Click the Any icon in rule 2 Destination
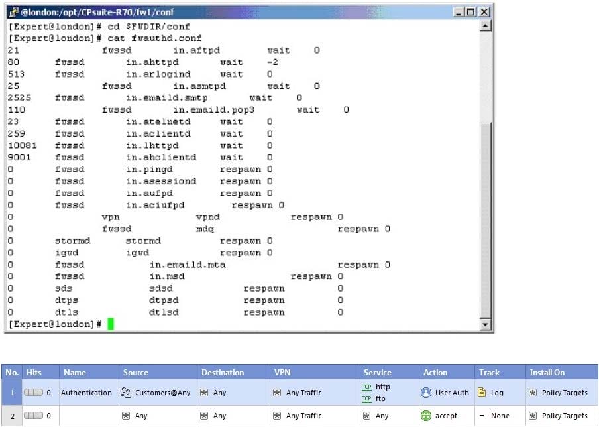Screen dimensions: 599x427 [x=204, y=416]
